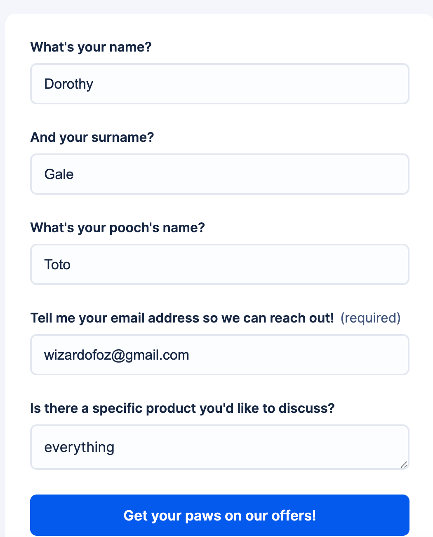Image resolution: width=433 pixels, height=537 pixels.
Task: Place cursor on the text Gale
Action: pyautogui.click(x=59, y=174)
